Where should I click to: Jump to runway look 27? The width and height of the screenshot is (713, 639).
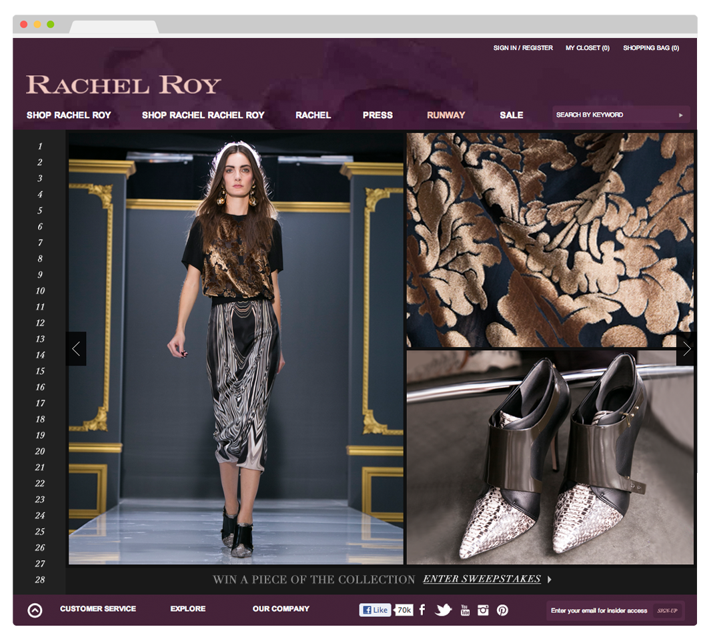click(40, 564)
